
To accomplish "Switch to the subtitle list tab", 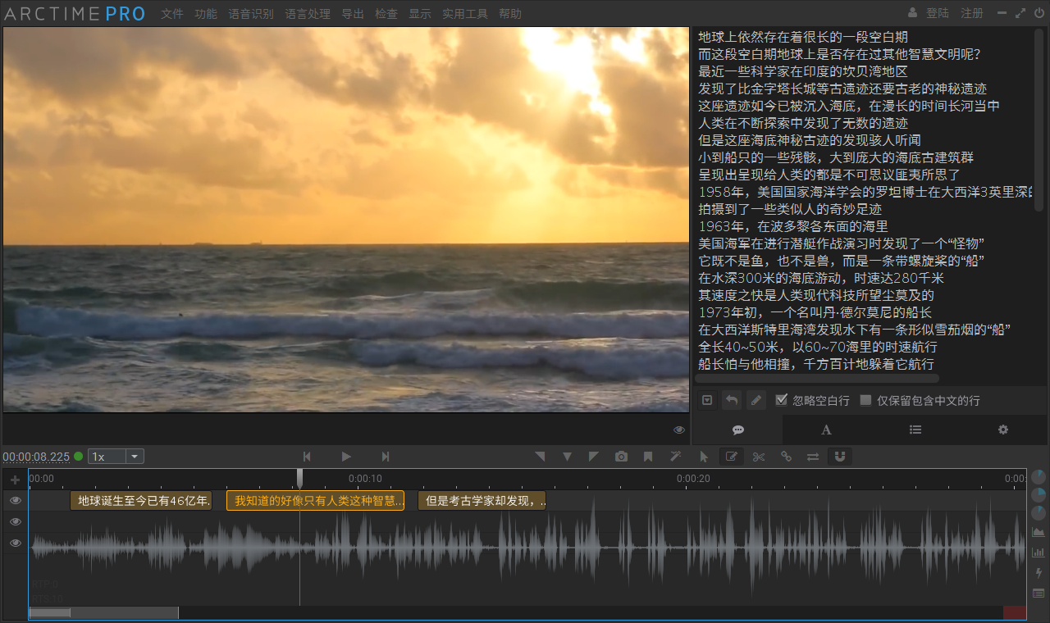I will point(915,430).
